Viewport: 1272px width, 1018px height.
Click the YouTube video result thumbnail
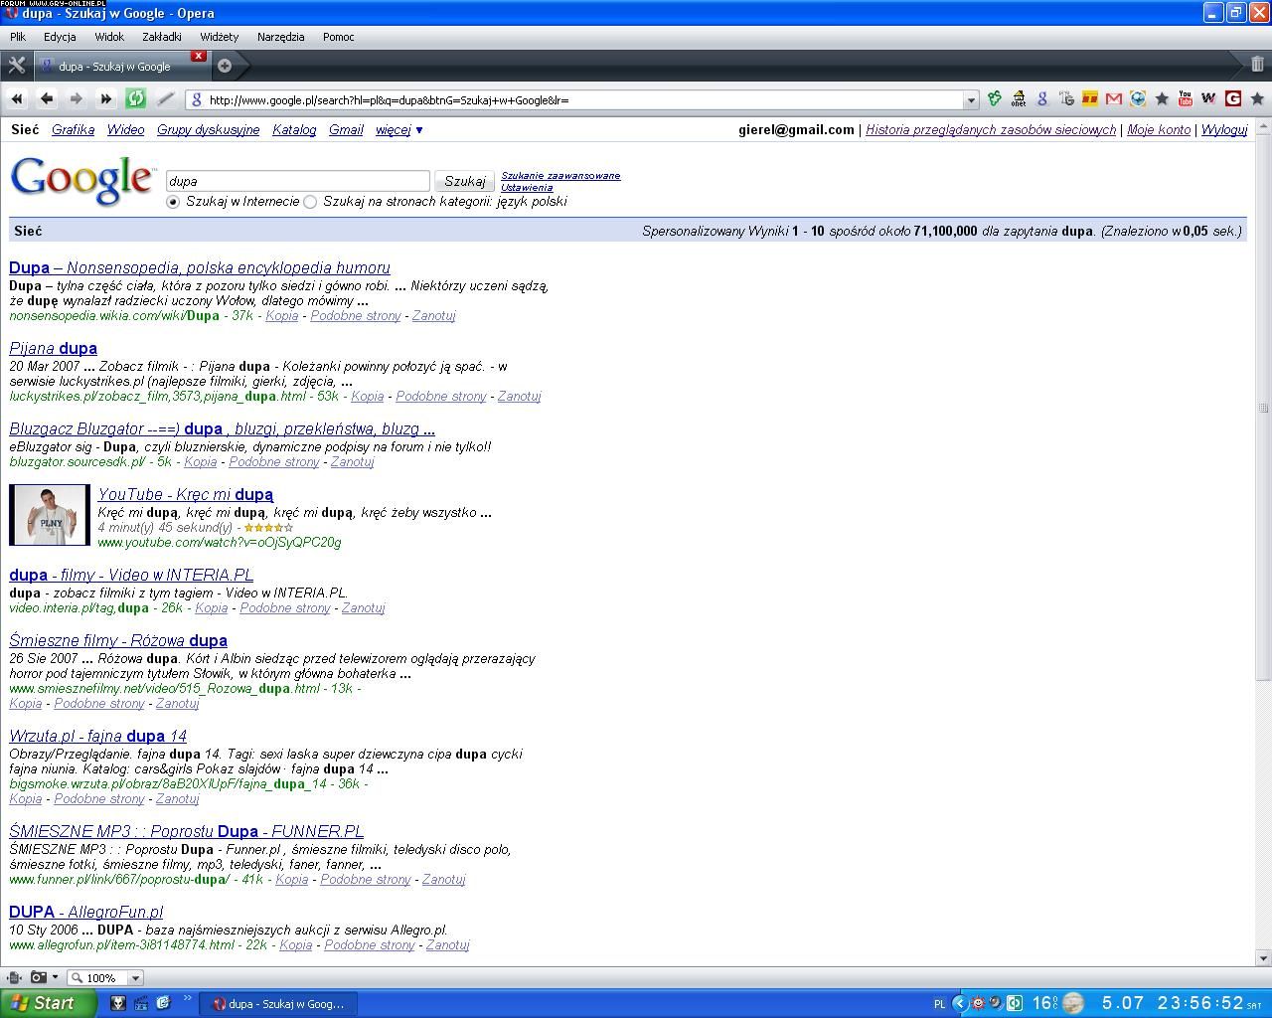pyautogui.click(x=50, y=515)
